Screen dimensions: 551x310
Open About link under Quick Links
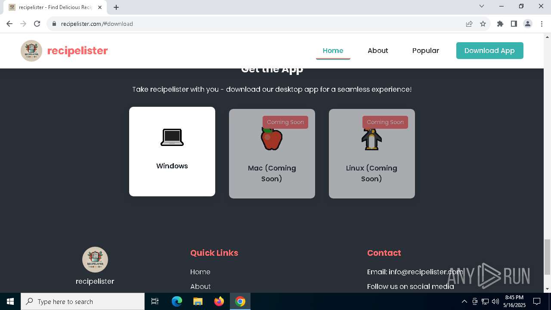click(x=201, y=286)
